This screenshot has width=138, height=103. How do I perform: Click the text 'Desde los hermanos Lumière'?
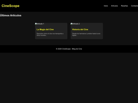[82, 34]
